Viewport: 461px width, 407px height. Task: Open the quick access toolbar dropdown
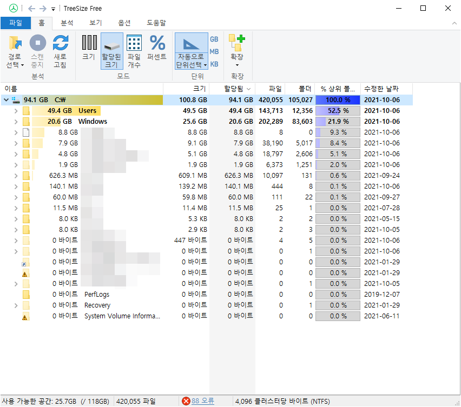(53, 9)
